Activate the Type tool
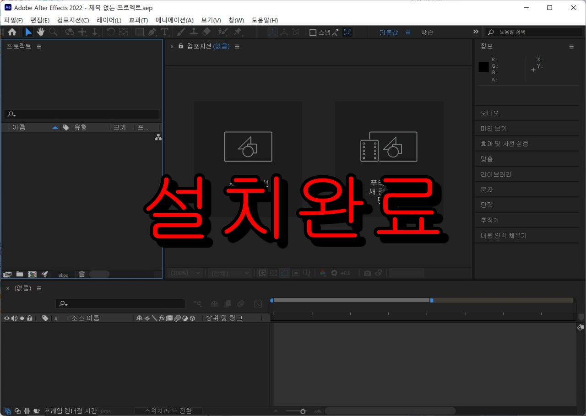Image resolution: width=586 pixels, height=416 pixels. point(164,32)
